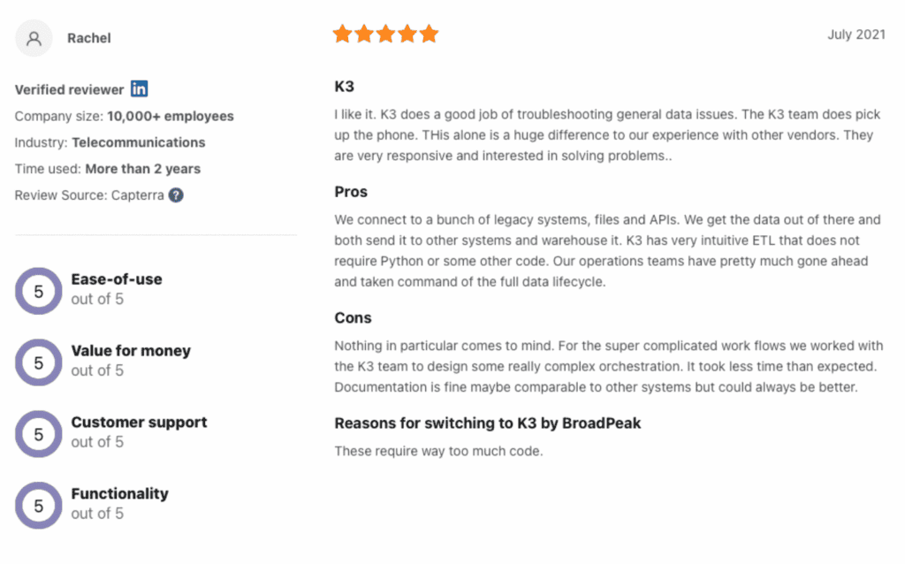Click the Pros section heading
Screen dimensions: 905x564
coord(351,192)
